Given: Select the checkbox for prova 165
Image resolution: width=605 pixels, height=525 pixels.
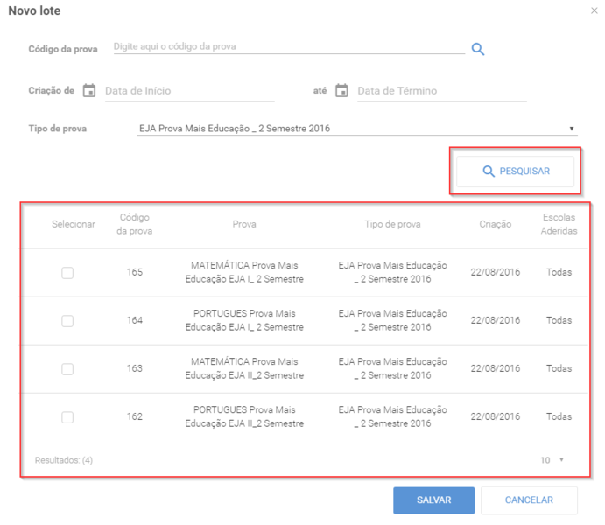Looking at the screenshot, I should click(67, 273).
